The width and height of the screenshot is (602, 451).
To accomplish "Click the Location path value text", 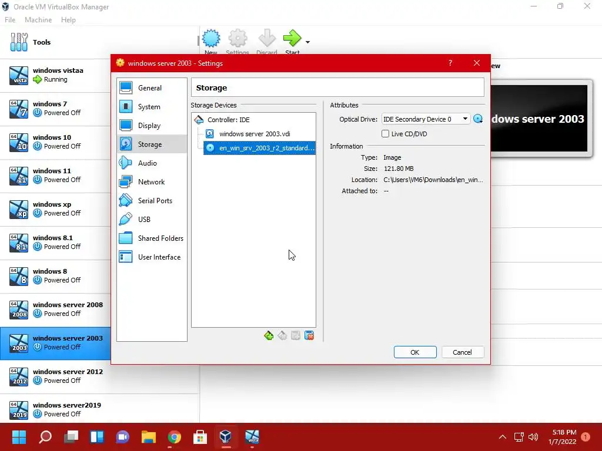I will (433, 180).
